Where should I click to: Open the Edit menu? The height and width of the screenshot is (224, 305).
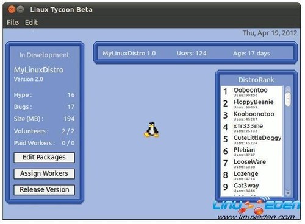click(31, 23)
